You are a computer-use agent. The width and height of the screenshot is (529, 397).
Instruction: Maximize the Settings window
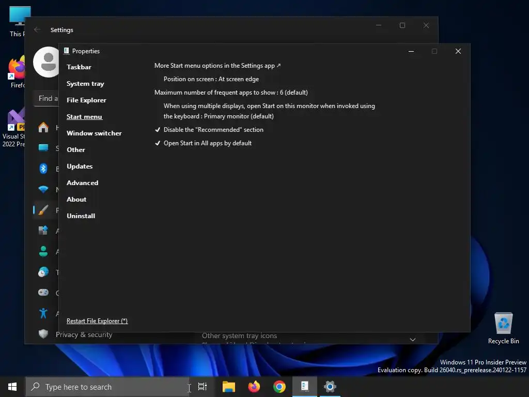pyautogui.click(x=402, y=25)
